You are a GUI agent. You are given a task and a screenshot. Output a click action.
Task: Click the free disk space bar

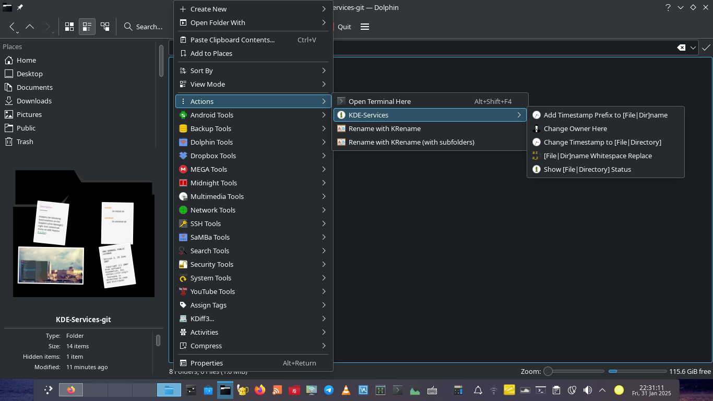tap(637, 371)
